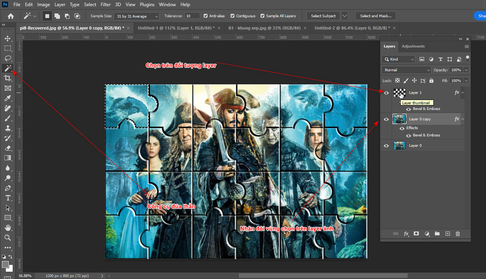Open the blending mode dropdown showing Normal

coord(406,70)
